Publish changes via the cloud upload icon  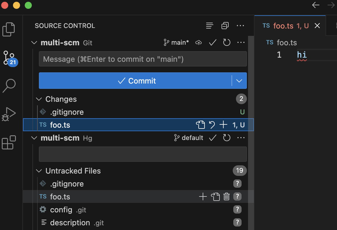pyautogui.click(x=198, y=42)
